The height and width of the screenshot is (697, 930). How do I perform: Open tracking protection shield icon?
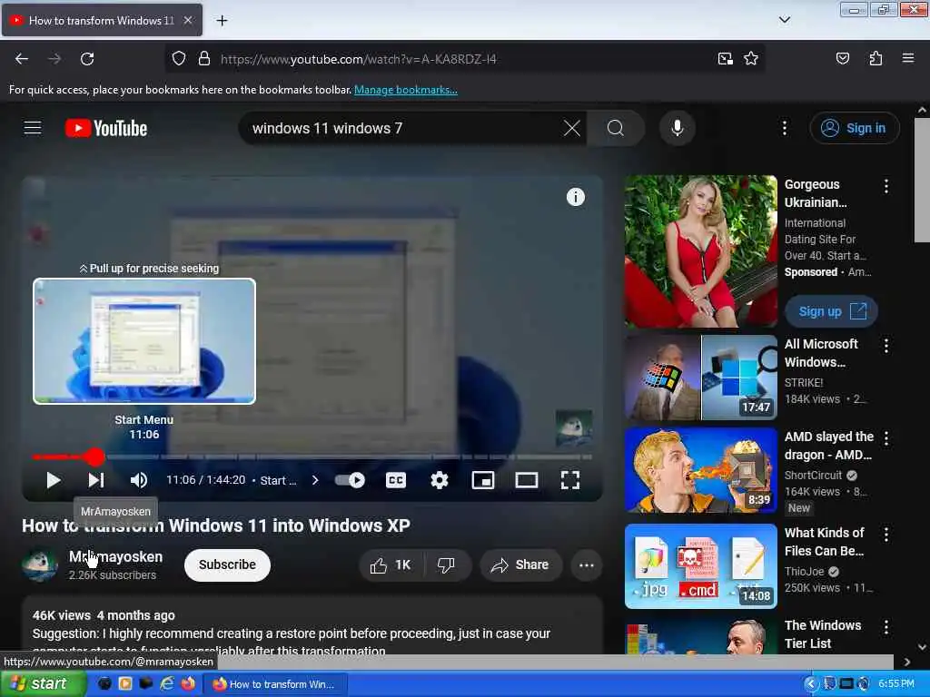(x=179, y=59)
